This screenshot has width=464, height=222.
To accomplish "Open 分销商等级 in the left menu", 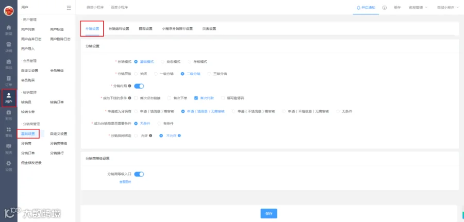I will click(x=59, y=143).
